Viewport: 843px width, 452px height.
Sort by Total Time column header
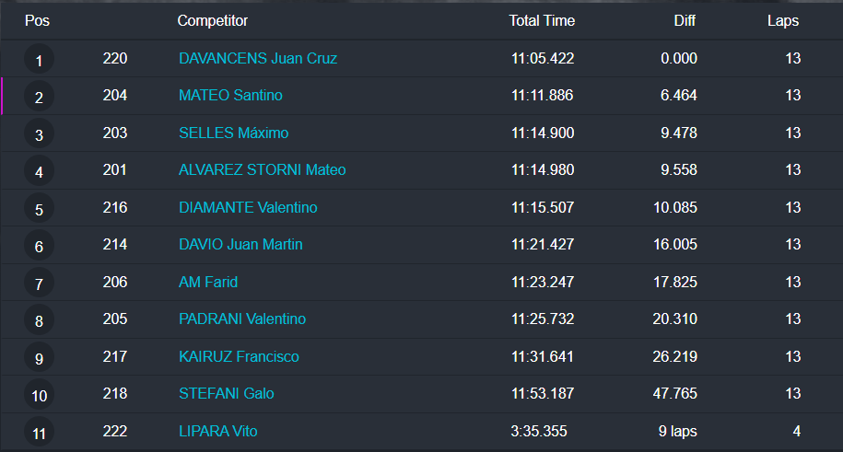pos(542,20)
